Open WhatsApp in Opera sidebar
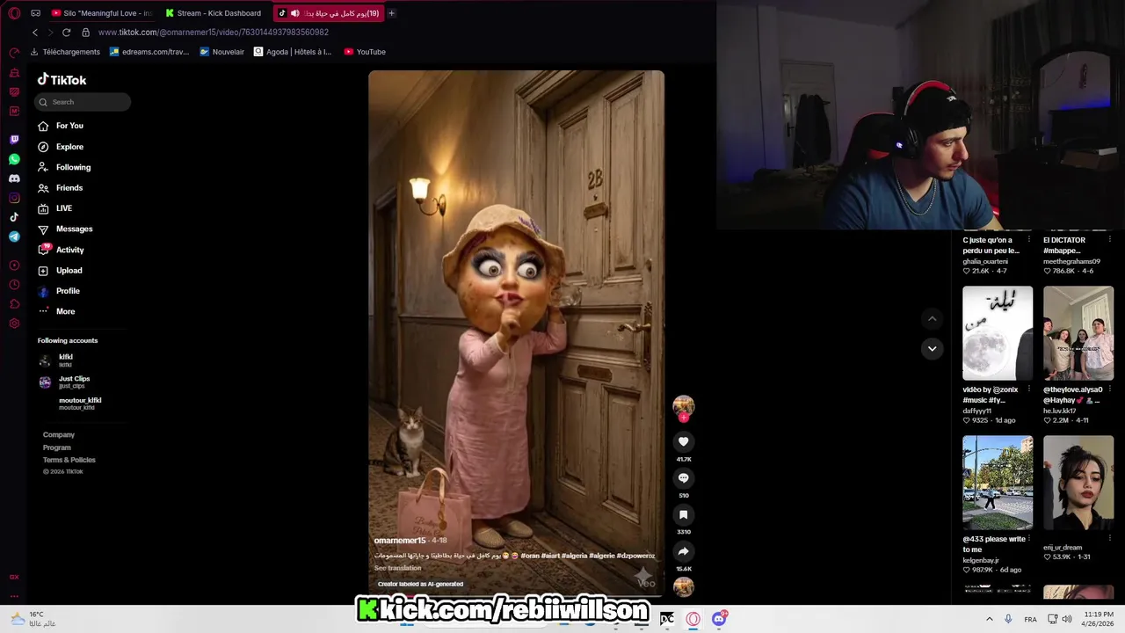 pyautogui.click(x=14, y=159)
